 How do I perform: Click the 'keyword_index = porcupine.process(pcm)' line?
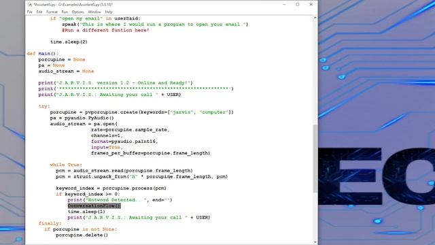111,188
